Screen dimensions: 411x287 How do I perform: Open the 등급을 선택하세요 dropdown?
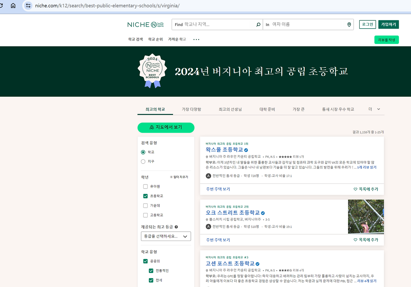[x=166, y=236]
